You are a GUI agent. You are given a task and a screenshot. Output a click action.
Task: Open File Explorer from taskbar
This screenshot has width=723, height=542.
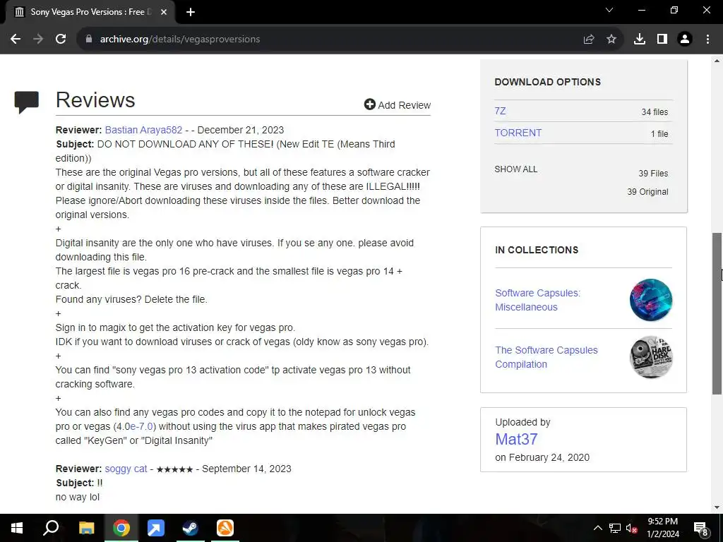pos(86,528)
